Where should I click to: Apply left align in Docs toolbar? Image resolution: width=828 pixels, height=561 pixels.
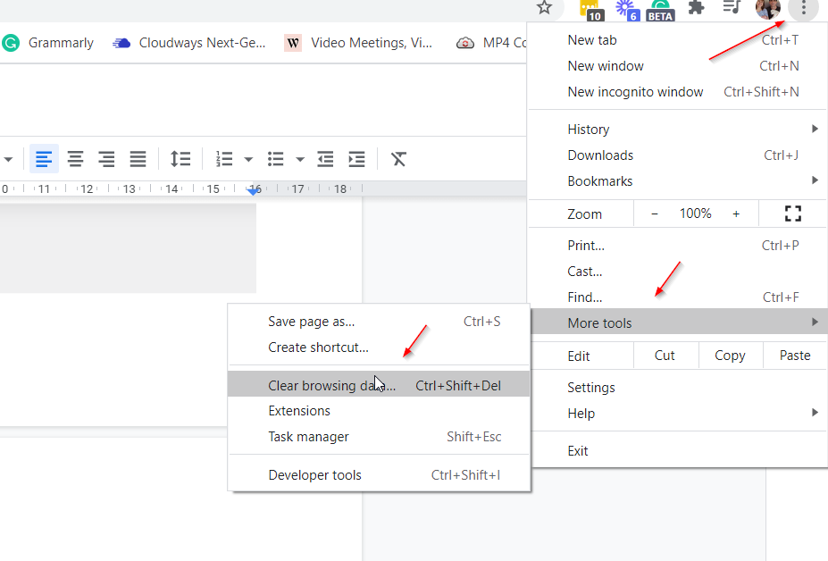(44, 158)
